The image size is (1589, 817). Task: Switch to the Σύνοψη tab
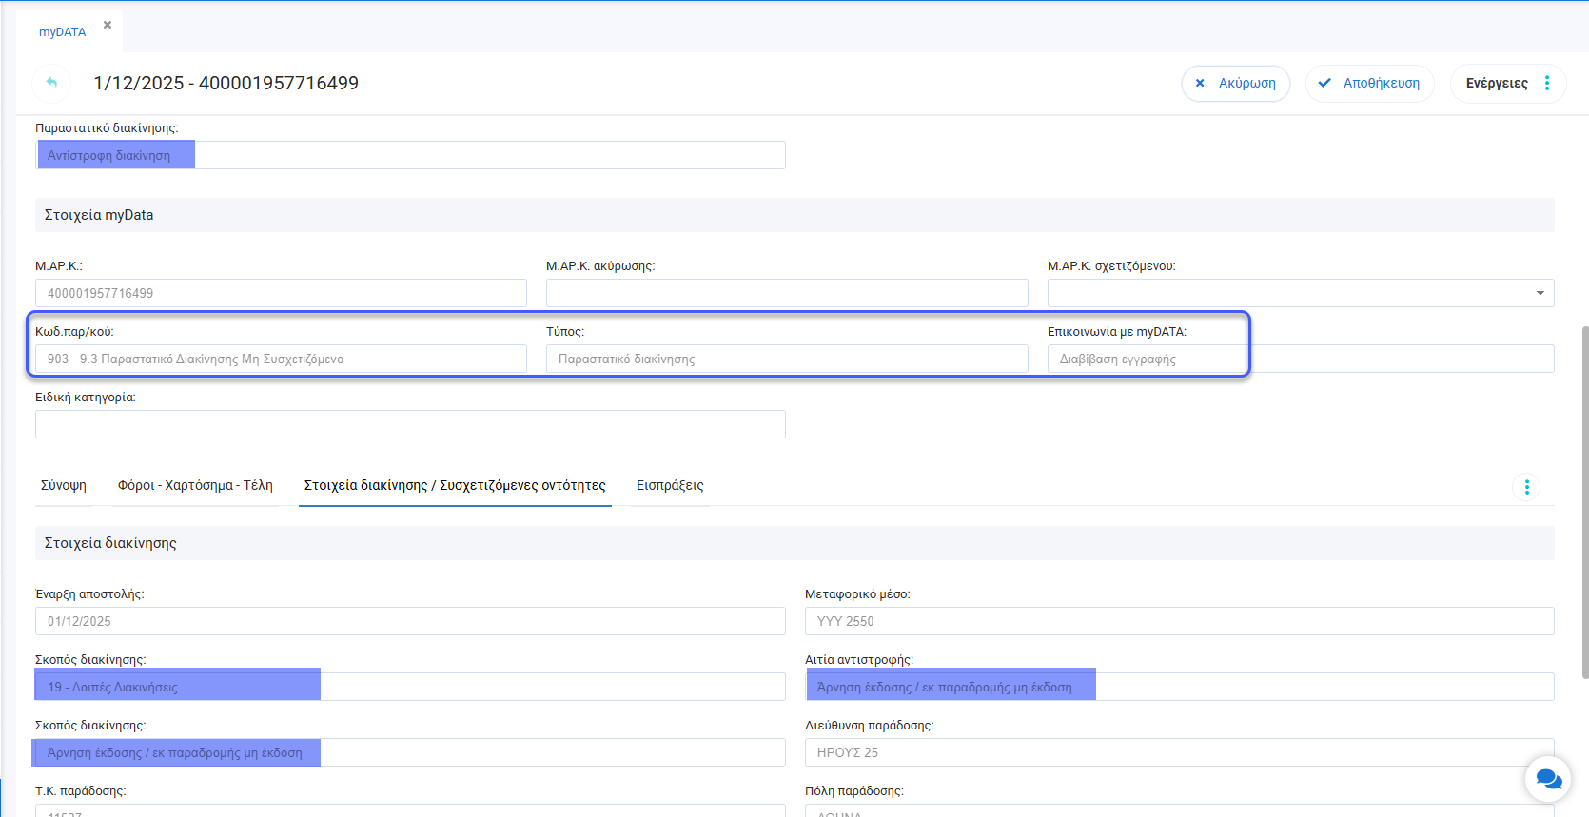64,485
